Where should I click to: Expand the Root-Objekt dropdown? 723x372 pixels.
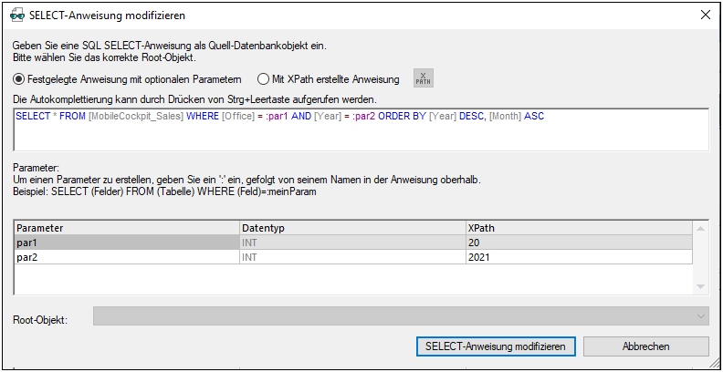point(700,315)
